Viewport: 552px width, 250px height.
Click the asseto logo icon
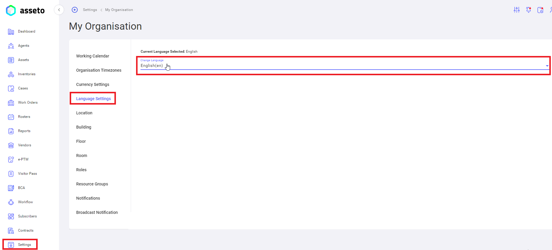[x=11, y=10]
